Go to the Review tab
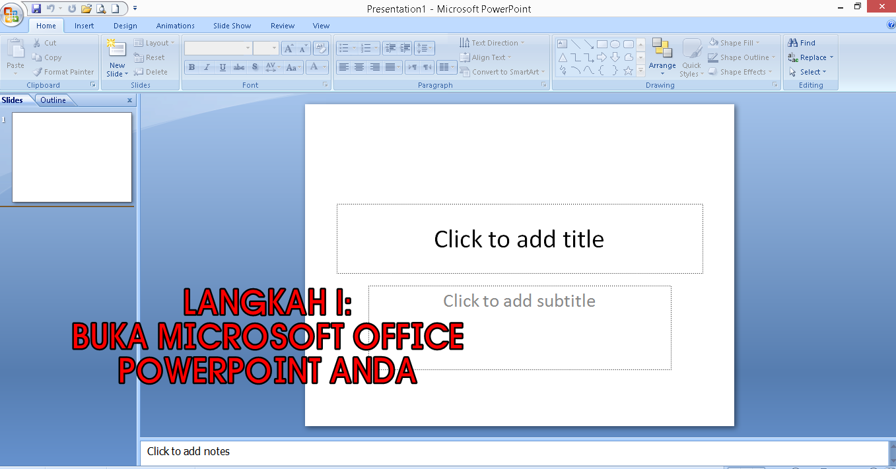The width and height of the screenshot is (896, 469). [x=283, y=26]
